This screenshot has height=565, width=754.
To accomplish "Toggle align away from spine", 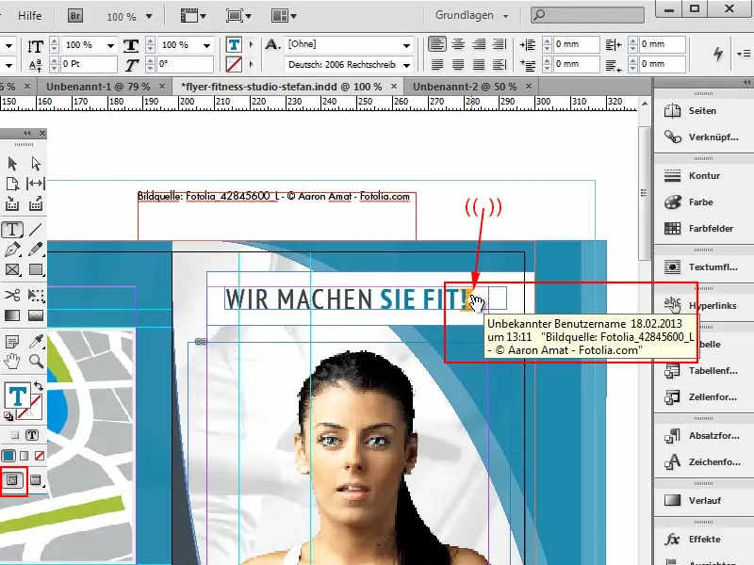I will click(500, 64).
